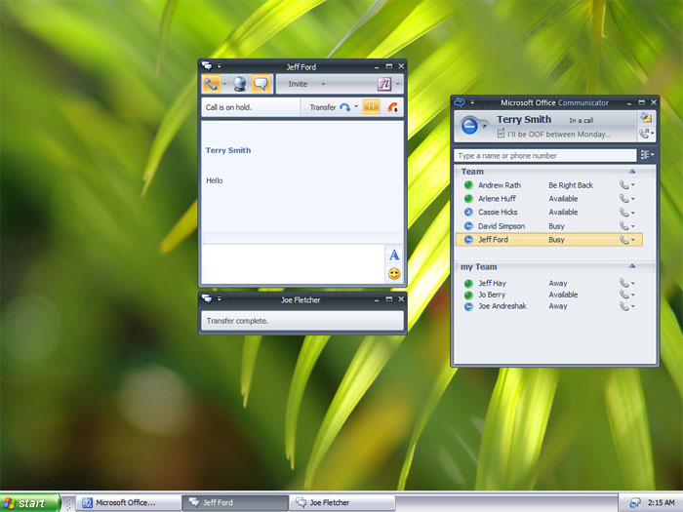
Task: Click Invite in Jeff Ford window
Action: [298, 84]
